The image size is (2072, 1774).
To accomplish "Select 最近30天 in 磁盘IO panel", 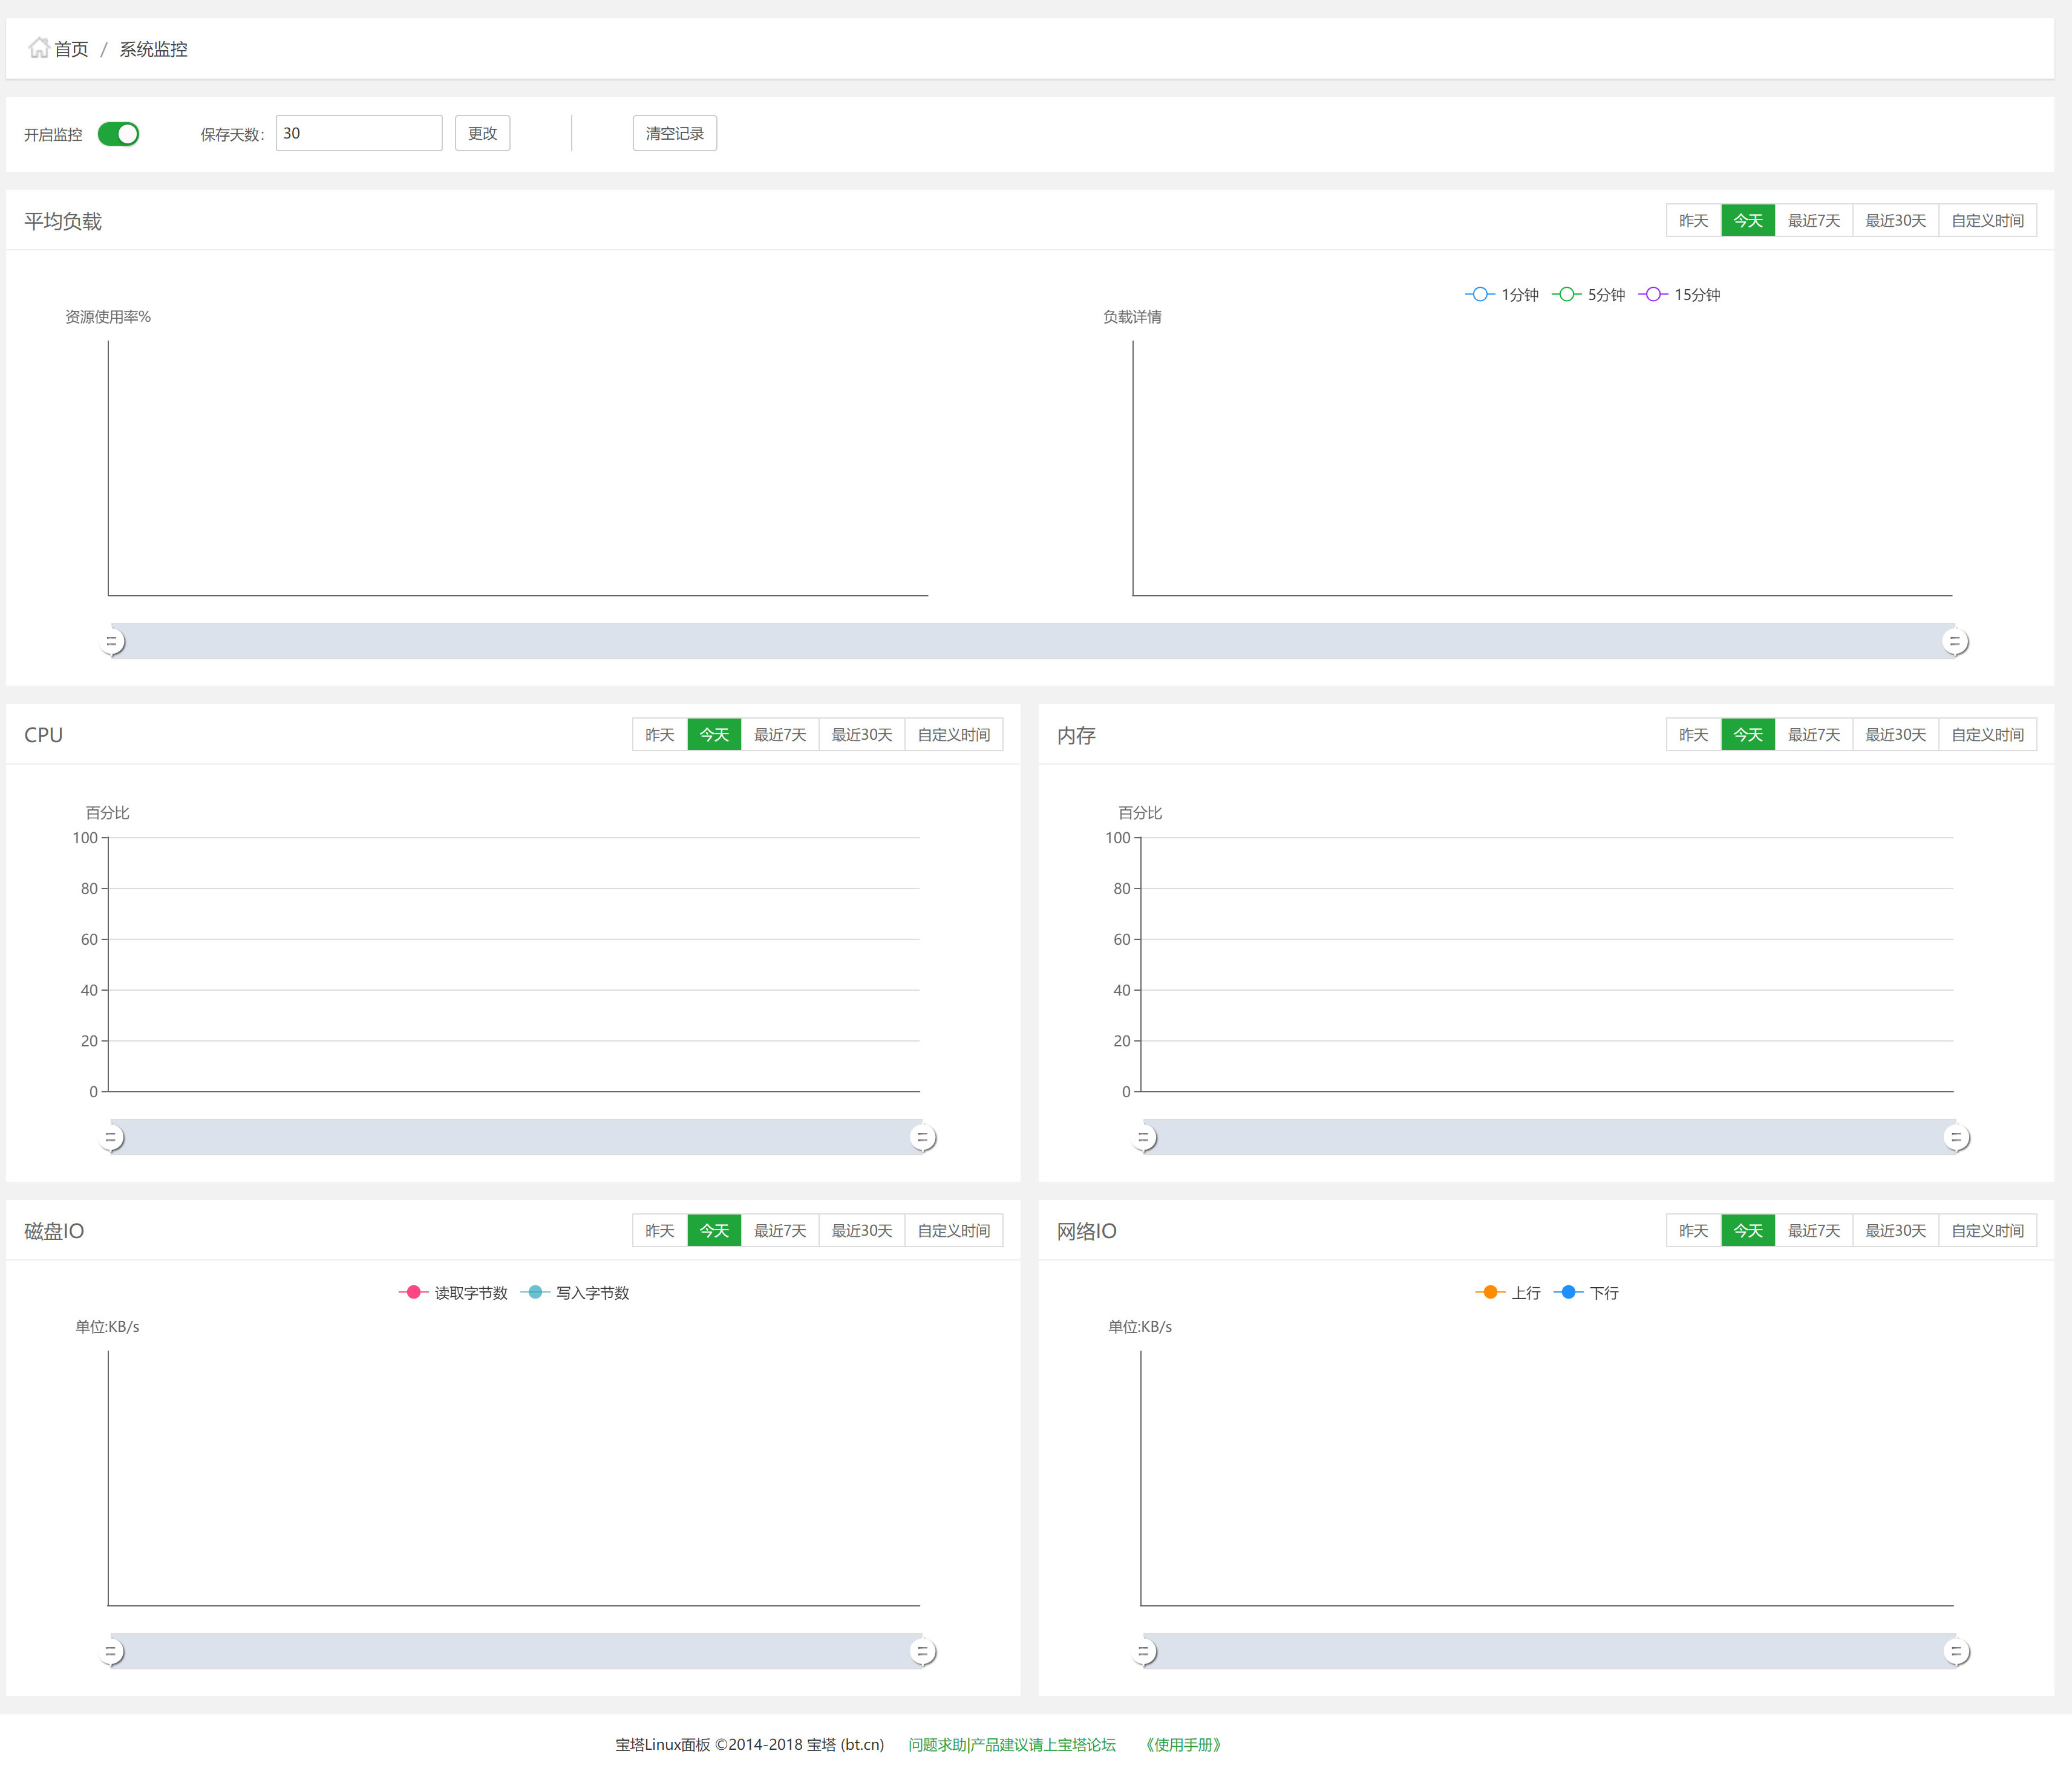I will pos(861,1230).
